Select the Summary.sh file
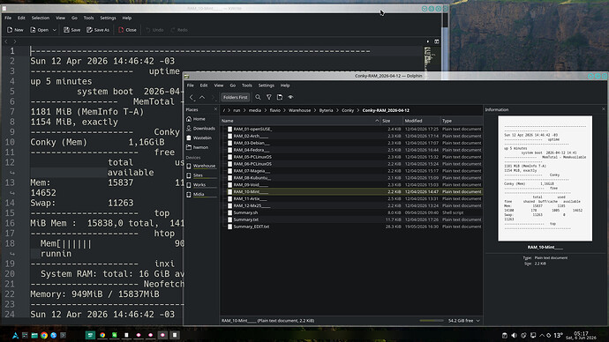Viewport: 609px width, 342px height. click(245, 212)
